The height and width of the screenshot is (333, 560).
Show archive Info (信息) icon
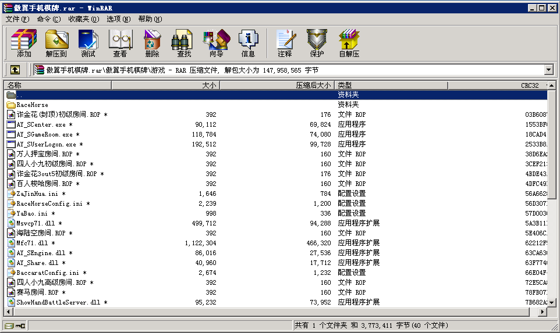[248, 44]
